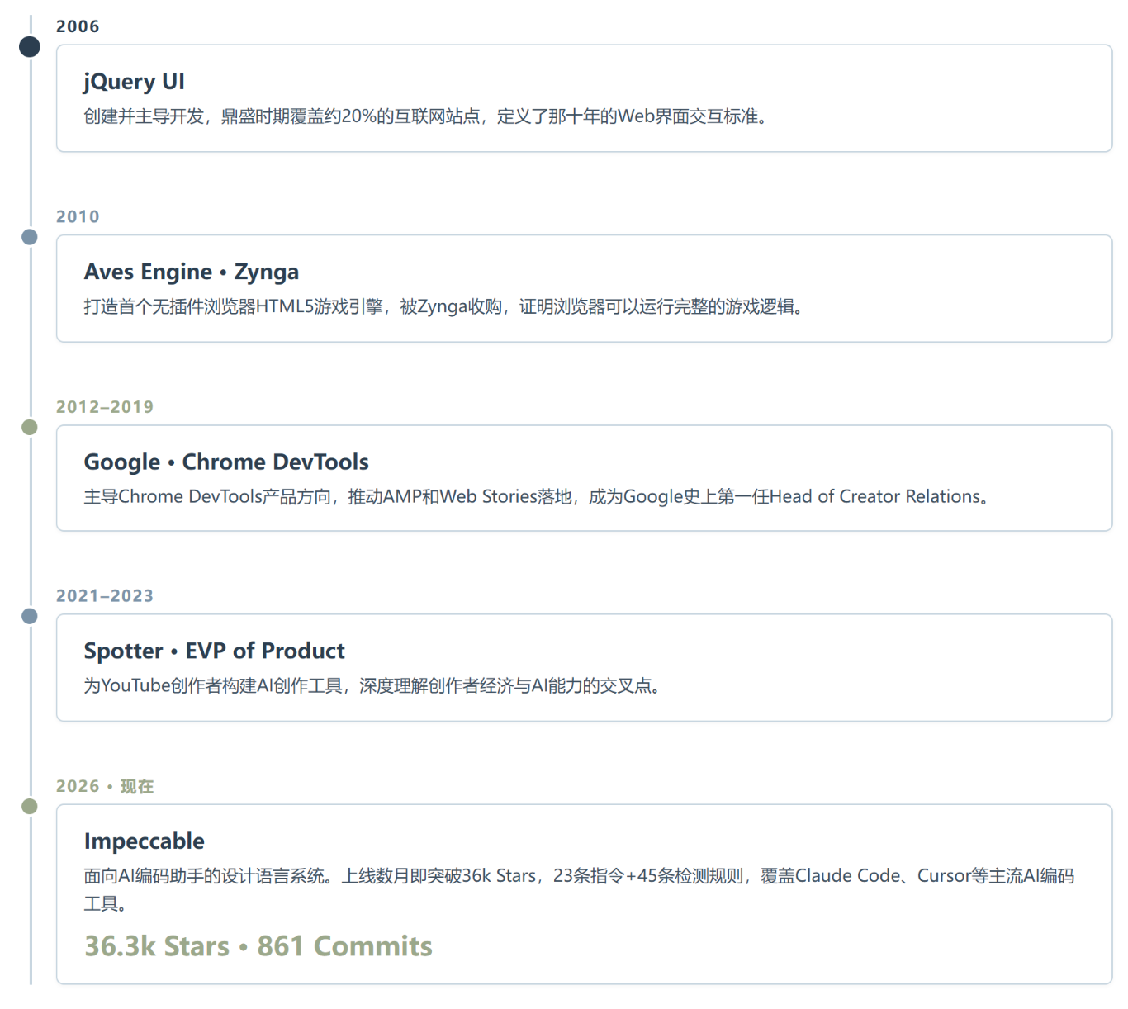This screenshot has width=1128, height=1009.
Task: Click the jQuery UI description text
Action: (427, 116)
